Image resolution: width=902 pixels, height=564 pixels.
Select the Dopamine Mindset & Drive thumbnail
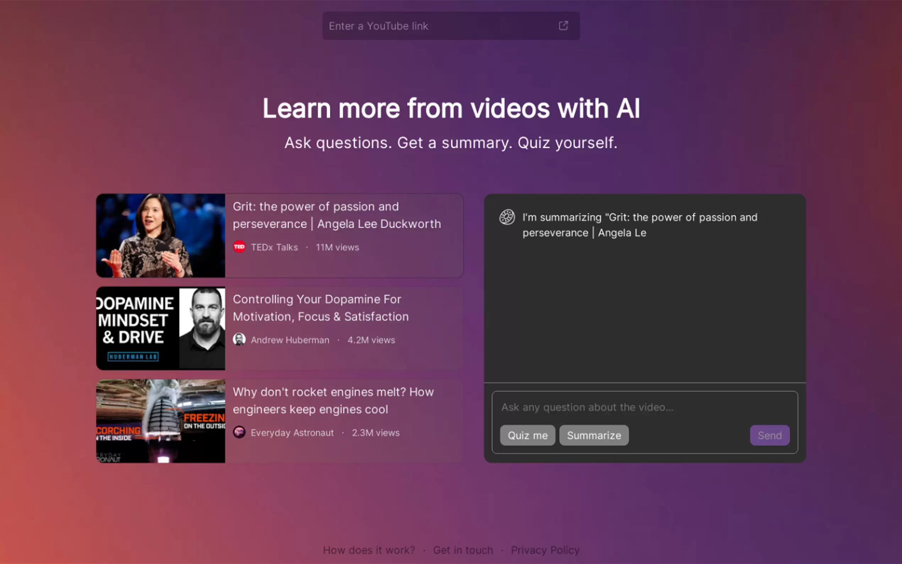click(x=161, y=328)
